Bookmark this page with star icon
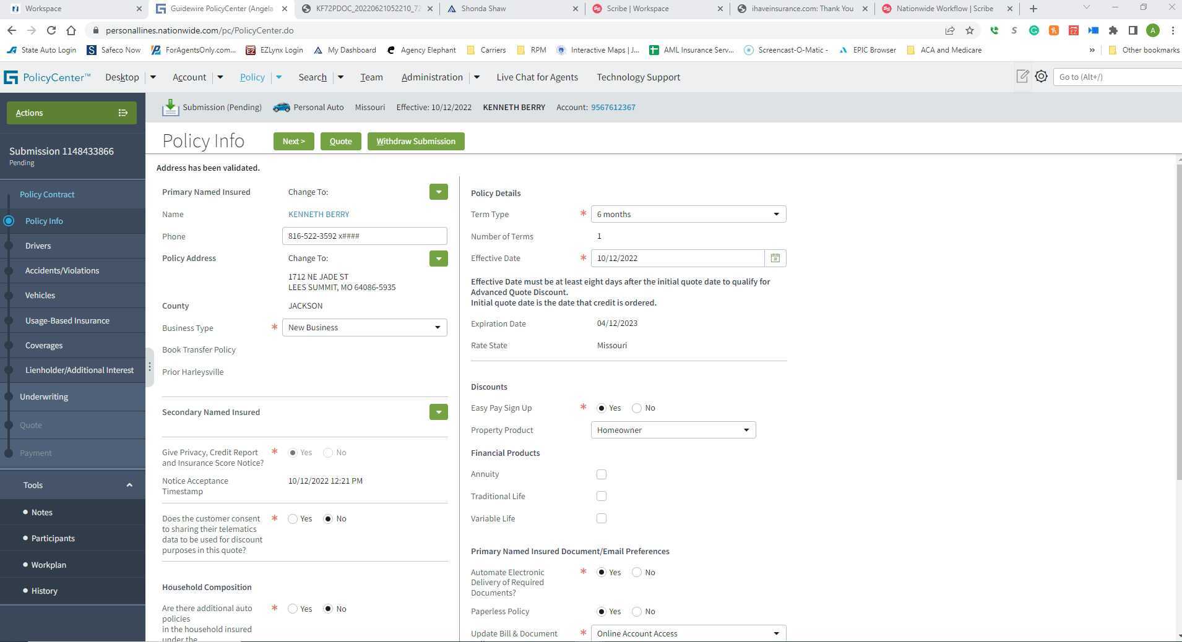The height and width of the screenshot is (642, 1182). [969, 30]
